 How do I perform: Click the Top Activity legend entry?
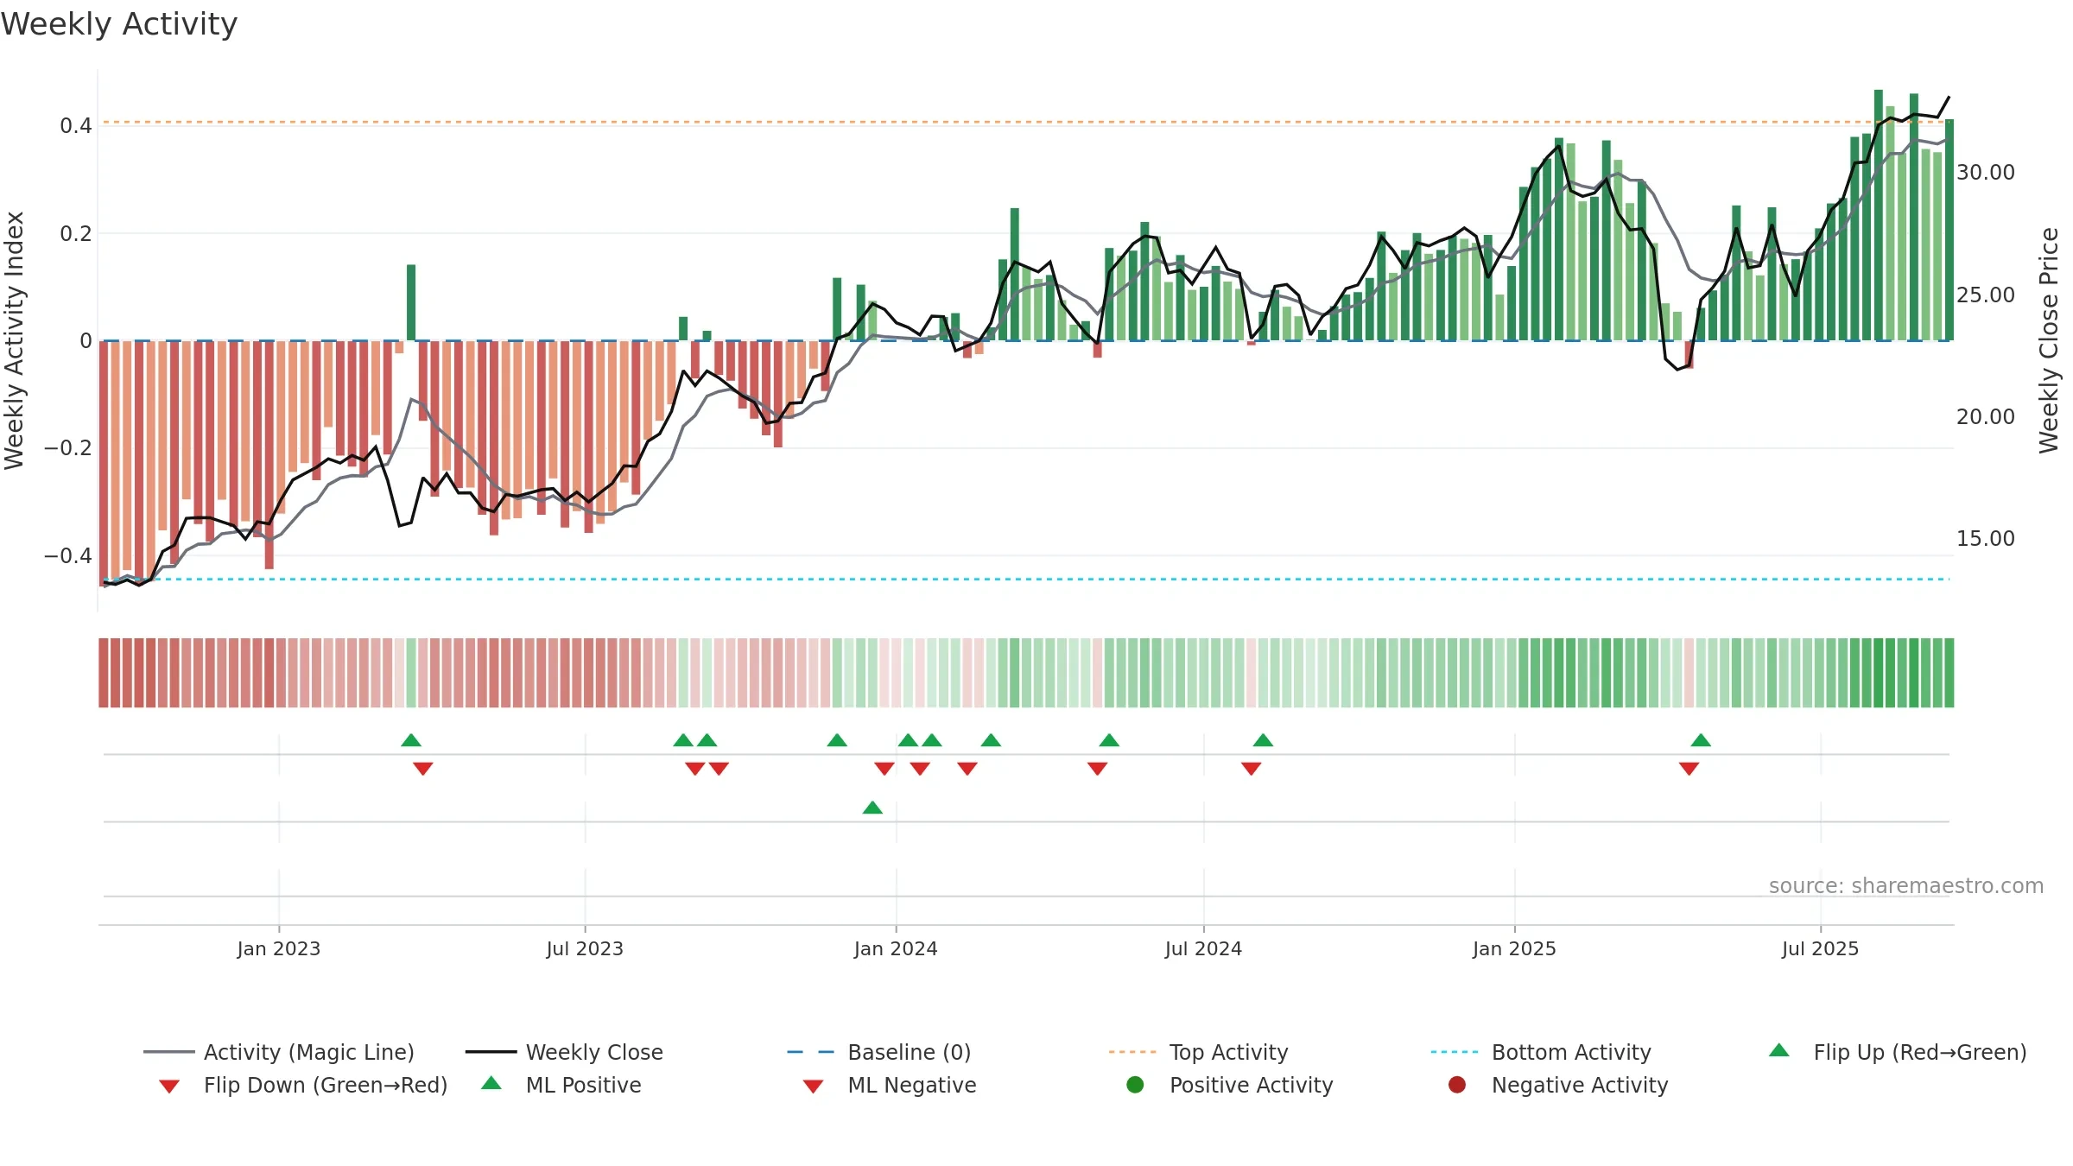click(1199, 1052)
